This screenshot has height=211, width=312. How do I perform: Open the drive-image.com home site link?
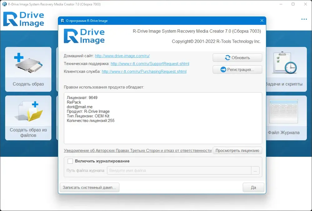coord(122,56)
